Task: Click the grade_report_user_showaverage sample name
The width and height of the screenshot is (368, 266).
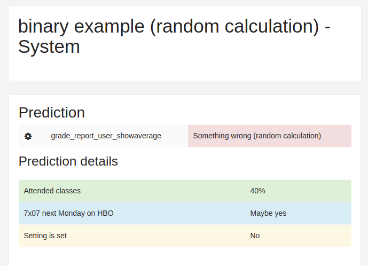Action: click(106, 136)
